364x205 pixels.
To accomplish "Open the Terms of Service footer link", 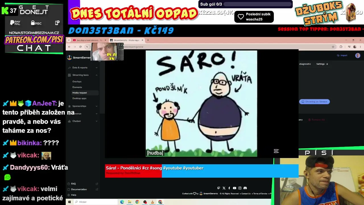I will pyautogui.click(x=260, y=194).
